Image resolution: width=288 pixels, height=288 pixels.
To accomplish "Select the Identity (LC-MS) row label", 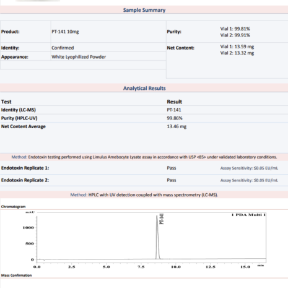I will pyautogui.click(x=19, y=110).
